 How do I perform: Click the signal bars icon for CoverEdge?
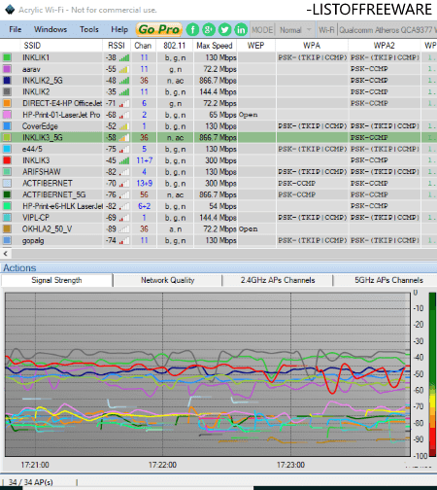pyautogui.click(x=124, y=126)
